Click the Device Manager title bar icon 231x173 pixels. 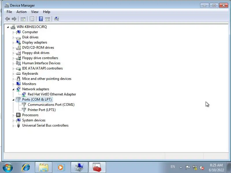tap(7, 5)
